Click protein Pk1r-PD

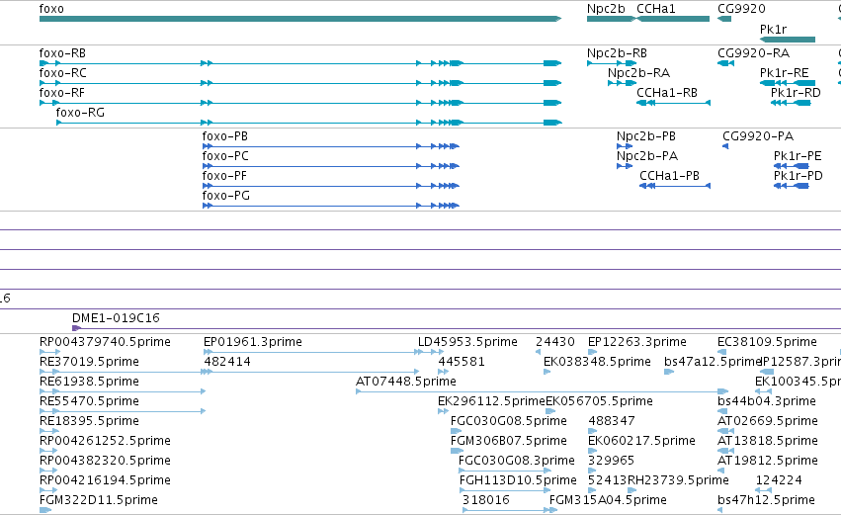point(799,177)
